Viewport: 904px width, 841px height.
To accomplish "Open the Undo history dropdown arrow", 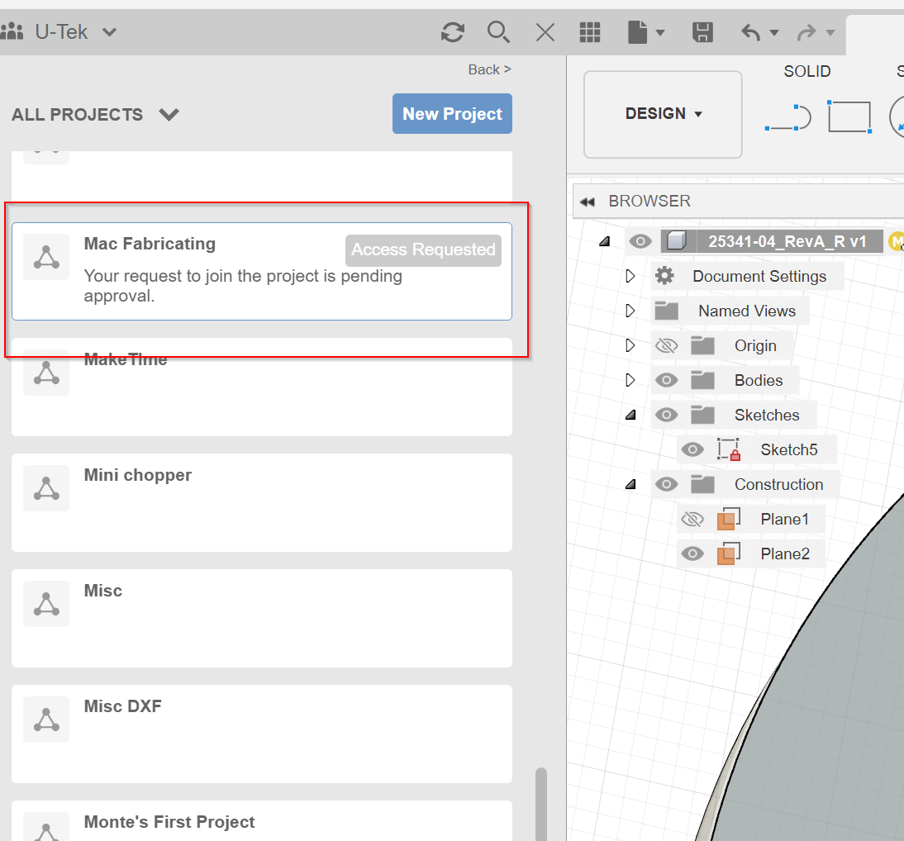I will pos(774,33).
